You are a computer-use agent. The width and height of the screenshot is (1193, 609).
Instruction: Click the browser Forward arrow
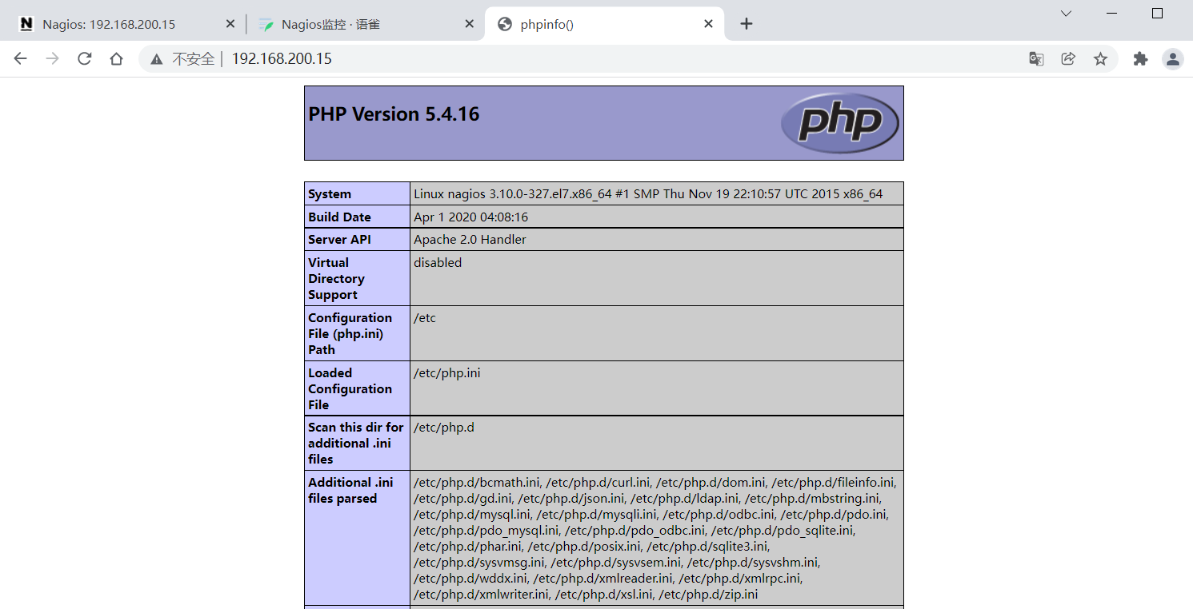(53, 58)
